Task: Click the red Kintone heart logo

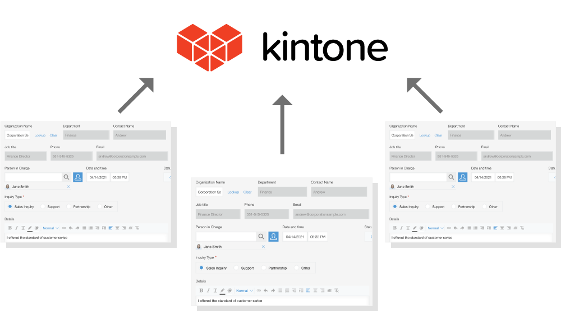Action: pos(210,48)
